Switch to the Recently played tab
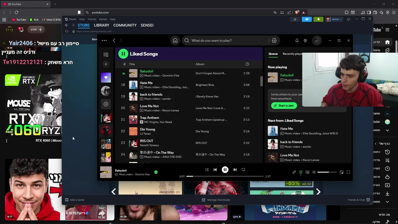The width and height of the screenshot is (398, 224). pyautogui.click(x=292, y=54)
